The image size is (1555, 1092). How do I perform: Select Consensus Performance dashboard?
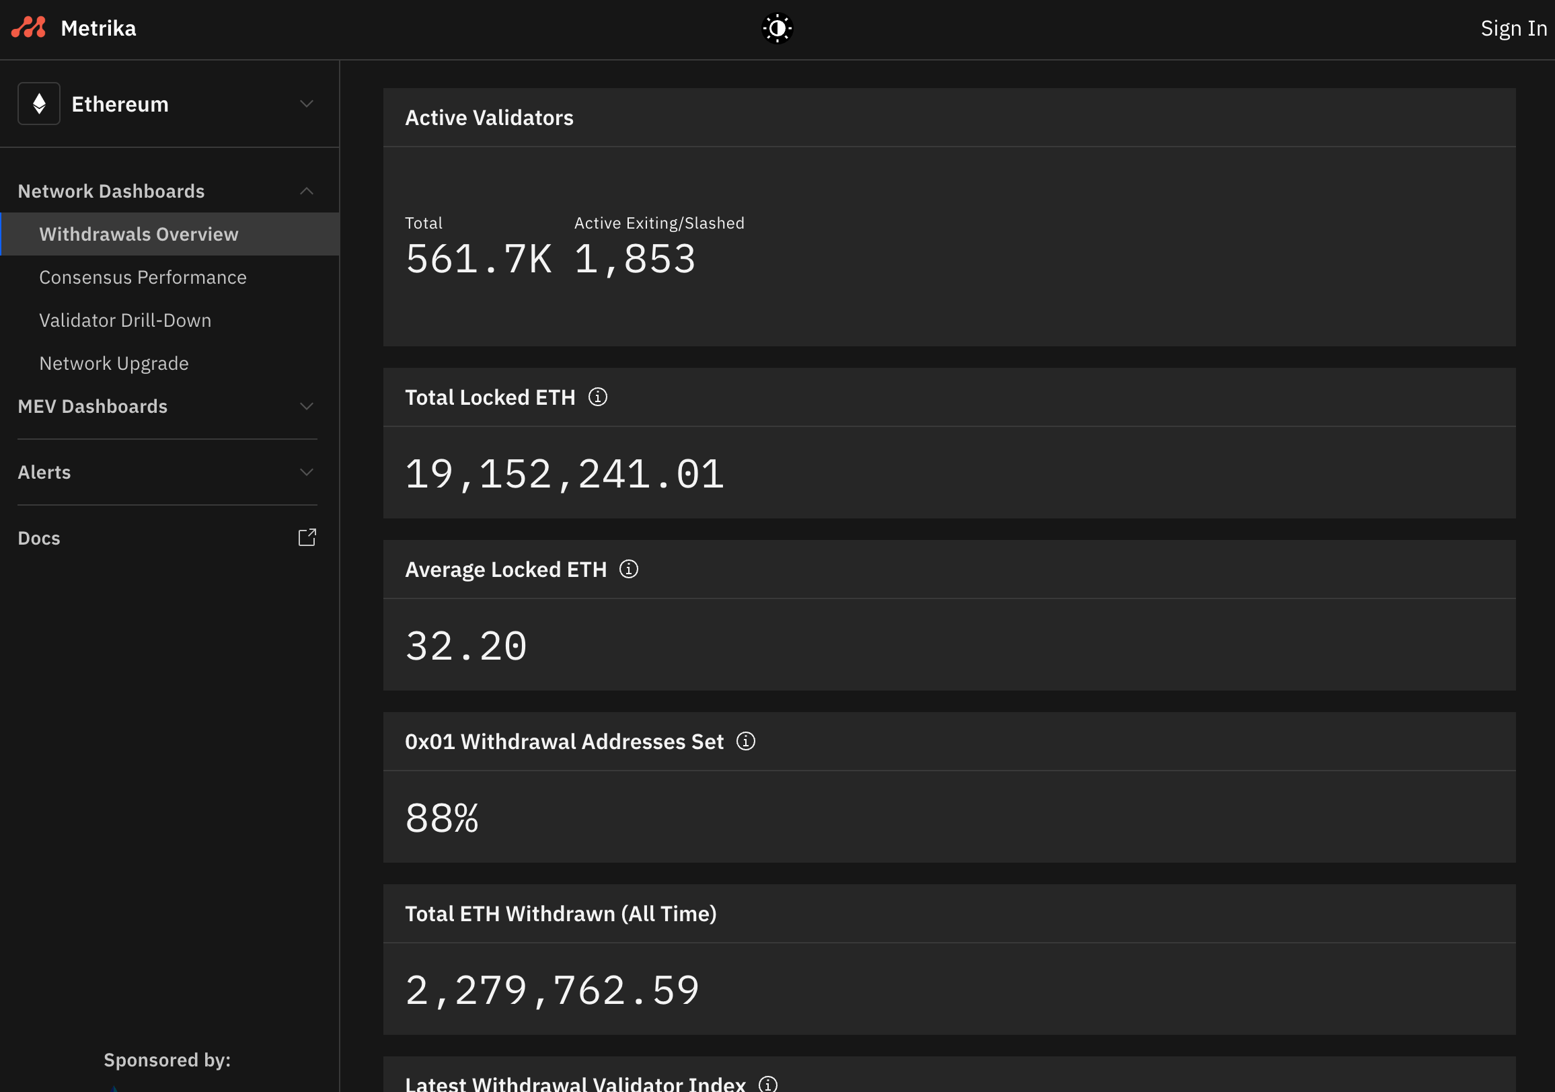(x=143, y=276)
